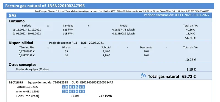Click the 'Consumo' section heading
The image size is (220, 102).
pyautogui.click(x=16, y=21)
